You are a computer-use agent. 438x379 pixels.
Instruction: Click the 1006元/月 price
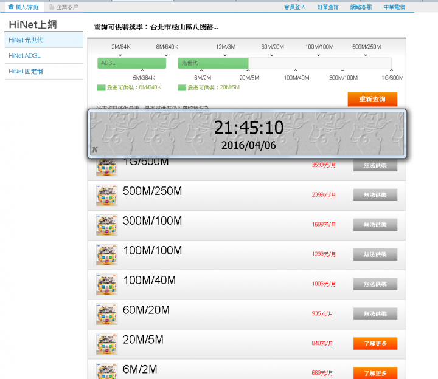[x=324, y=284]
